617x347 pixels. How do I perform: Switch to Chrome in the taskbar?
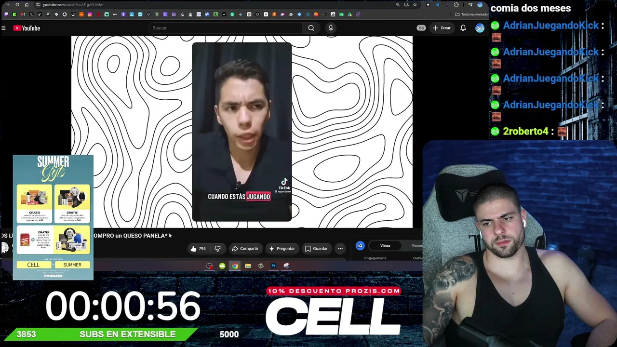tap(235, 266)
